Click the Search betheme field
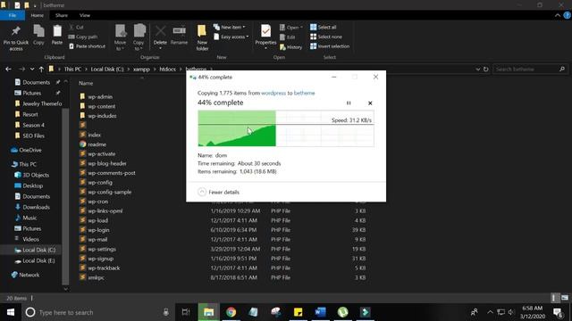Viewport: 572px width, 321px height. click(530, 70)
